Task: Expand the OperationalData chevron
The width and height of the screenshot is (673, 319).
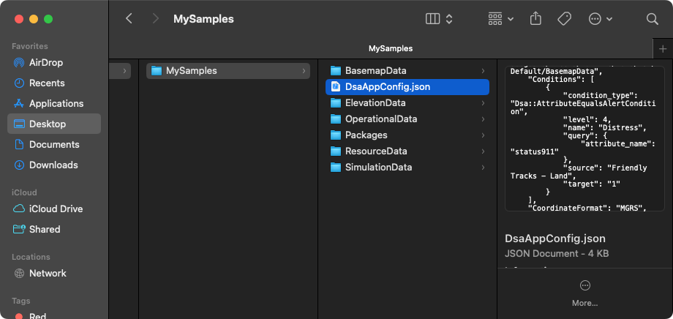Action: (x=483, y=119)
